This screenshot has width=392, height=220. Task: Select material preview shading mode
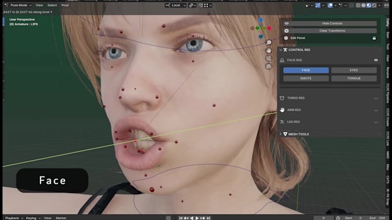pyautogui.click(x=369, y=5)
